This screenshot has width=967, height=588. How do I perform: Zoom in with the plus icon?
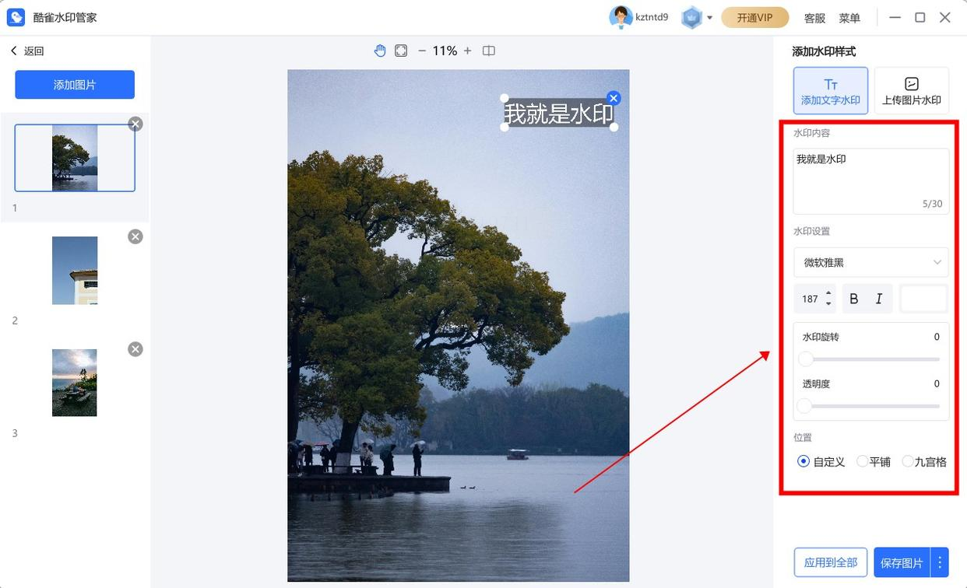(x=467, y=51)
